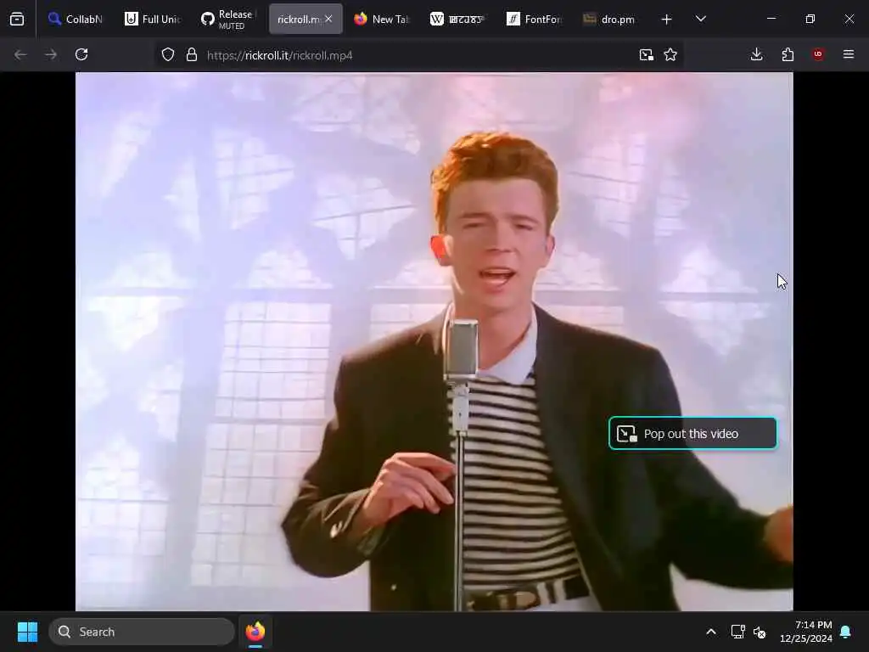Bookmark this page with the star
The width and height of the screenshot is (869, 652).
670,54
